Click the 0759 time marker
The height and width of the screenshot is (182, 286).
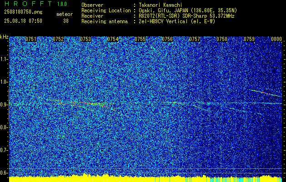coord(249,39)
